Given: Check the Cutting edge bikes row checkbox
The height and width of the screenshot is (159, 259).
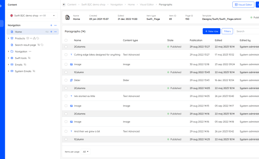Looking at the screenshot, I should (x=66, y=54).
